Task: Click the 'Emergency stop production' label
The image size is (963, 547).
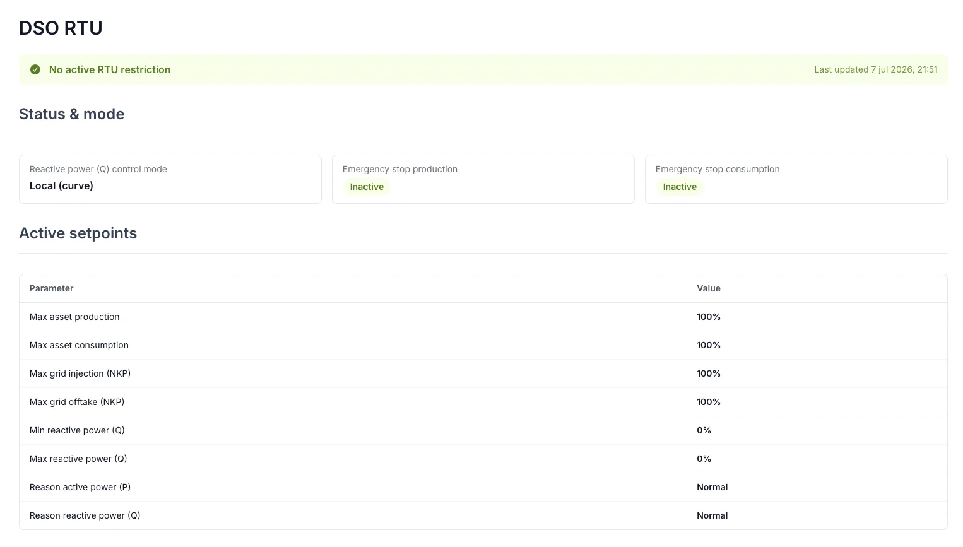Action: 400,169
